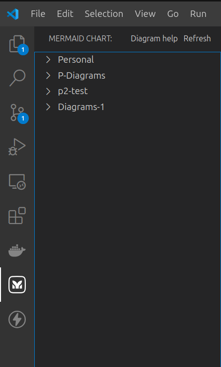Click the Diagram help link
The width and height of the screenshot is (221, 367).
tap(154, 38)
